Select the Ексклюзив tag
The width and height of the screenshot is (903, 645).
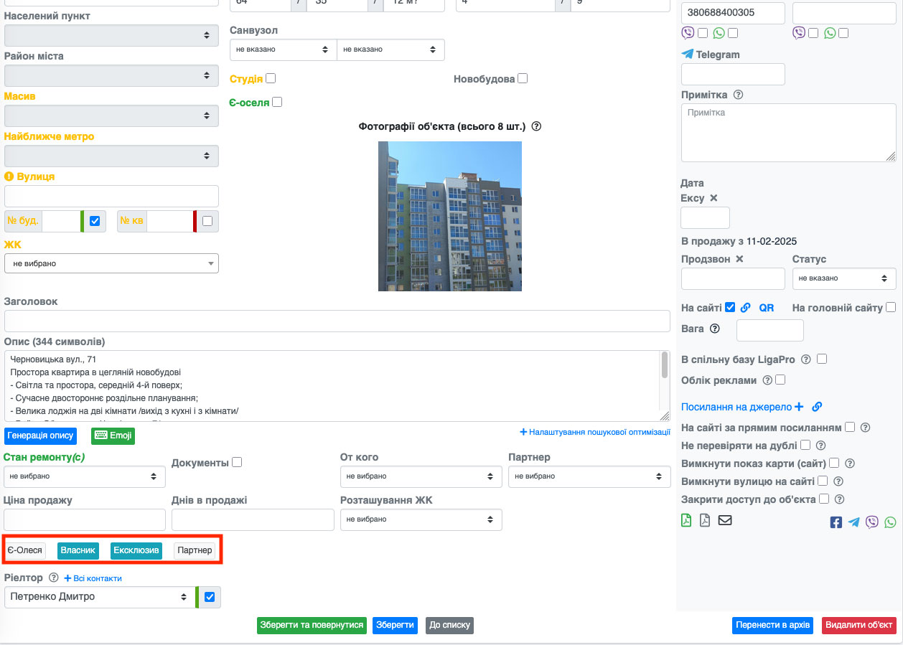(x=136, y=550)
